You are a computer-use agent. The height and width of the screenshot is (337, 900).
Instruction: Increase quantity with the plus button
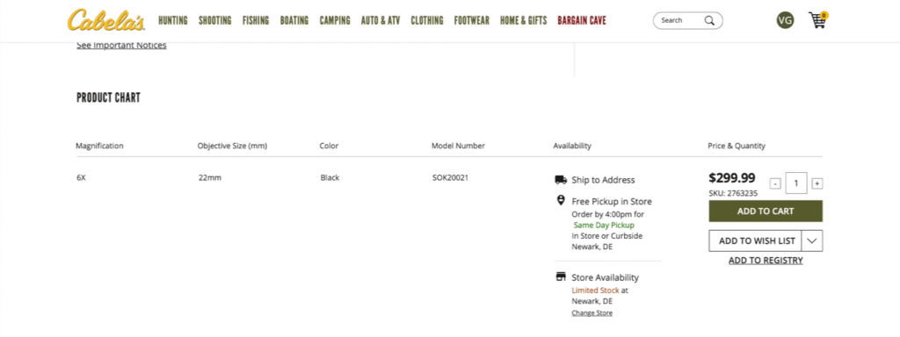817,184
